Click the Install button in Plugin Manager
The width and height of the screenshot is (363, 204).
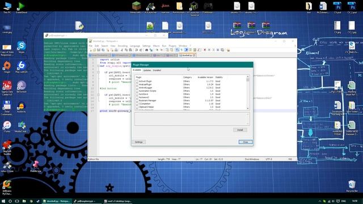tap(240, 130)
